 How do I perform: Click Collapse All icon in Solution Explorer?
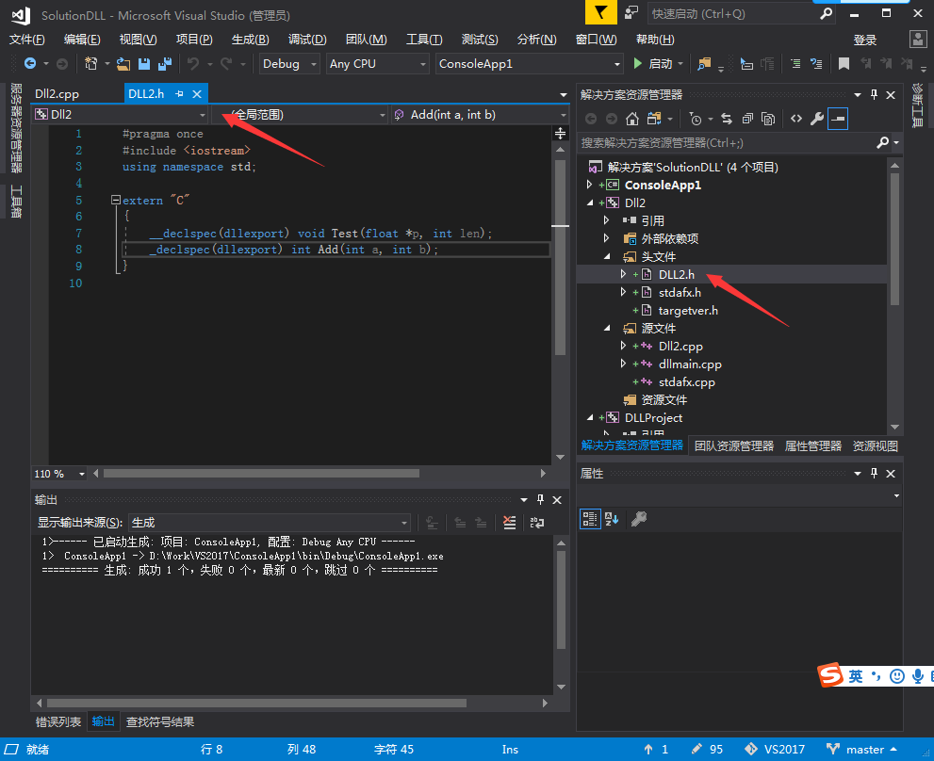pyautogui.click(x=747, y=119)
